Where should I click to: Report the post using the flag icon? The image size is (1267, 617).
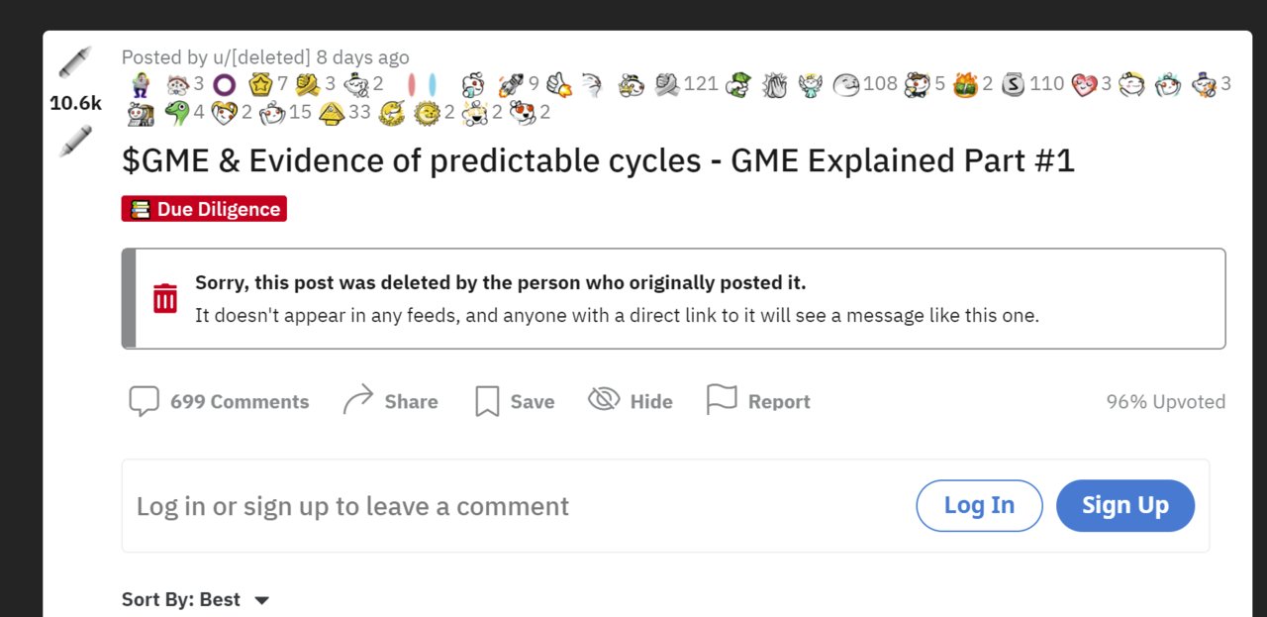point(722,400)
